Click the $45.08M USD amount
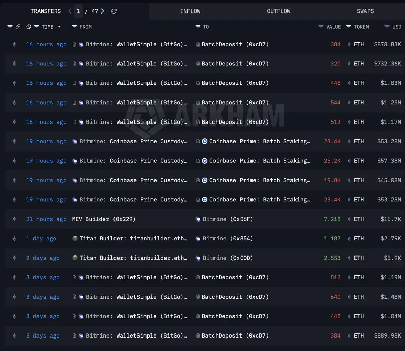 click(389, 180)
